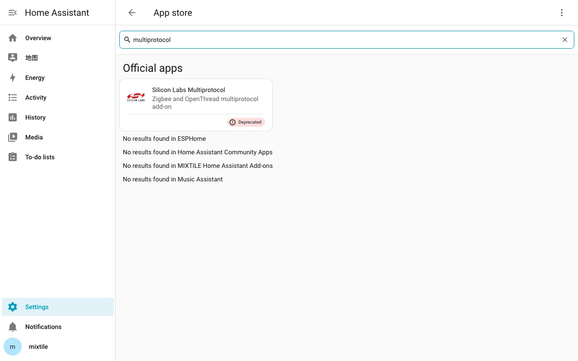Screen dimensions: 578x361
Task: Click 'No results found in MIXTILE Home Assistant Add-ons'
Action: click(198, 166)
